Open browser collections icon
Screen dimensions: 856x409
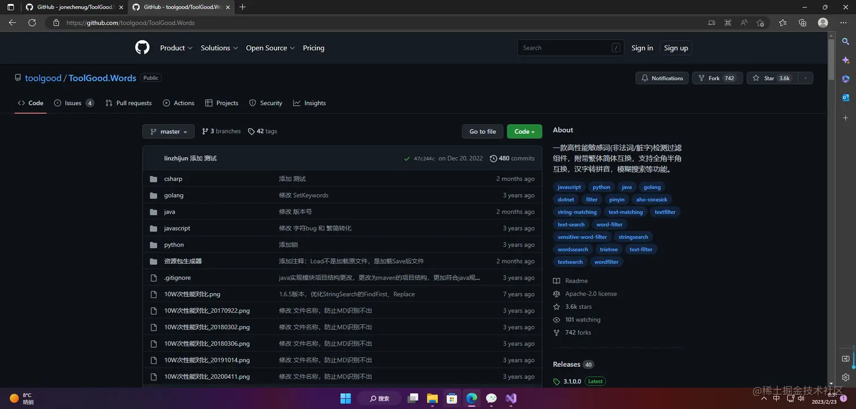(x=802, y=23)
